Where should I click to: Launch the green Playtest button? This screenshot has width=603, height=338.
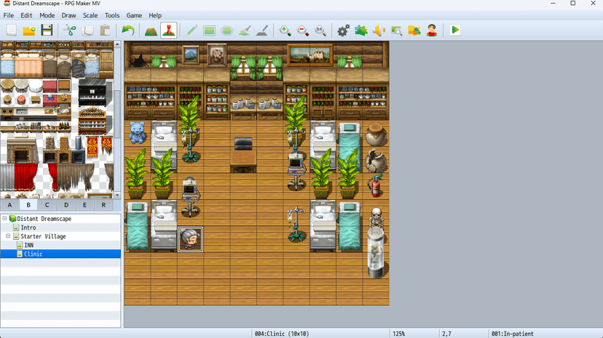[x=455, y=31]
